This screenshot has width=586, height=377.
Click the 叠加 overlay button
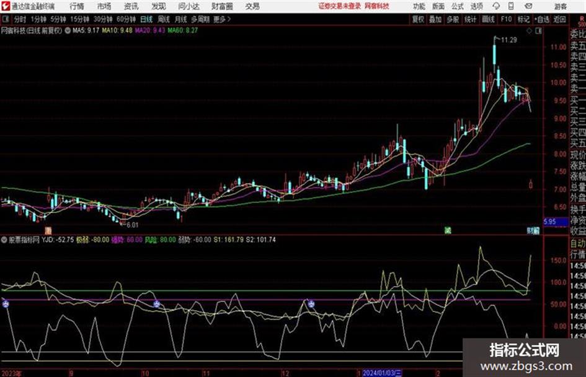pyautogui.click(x=435, y=19)
